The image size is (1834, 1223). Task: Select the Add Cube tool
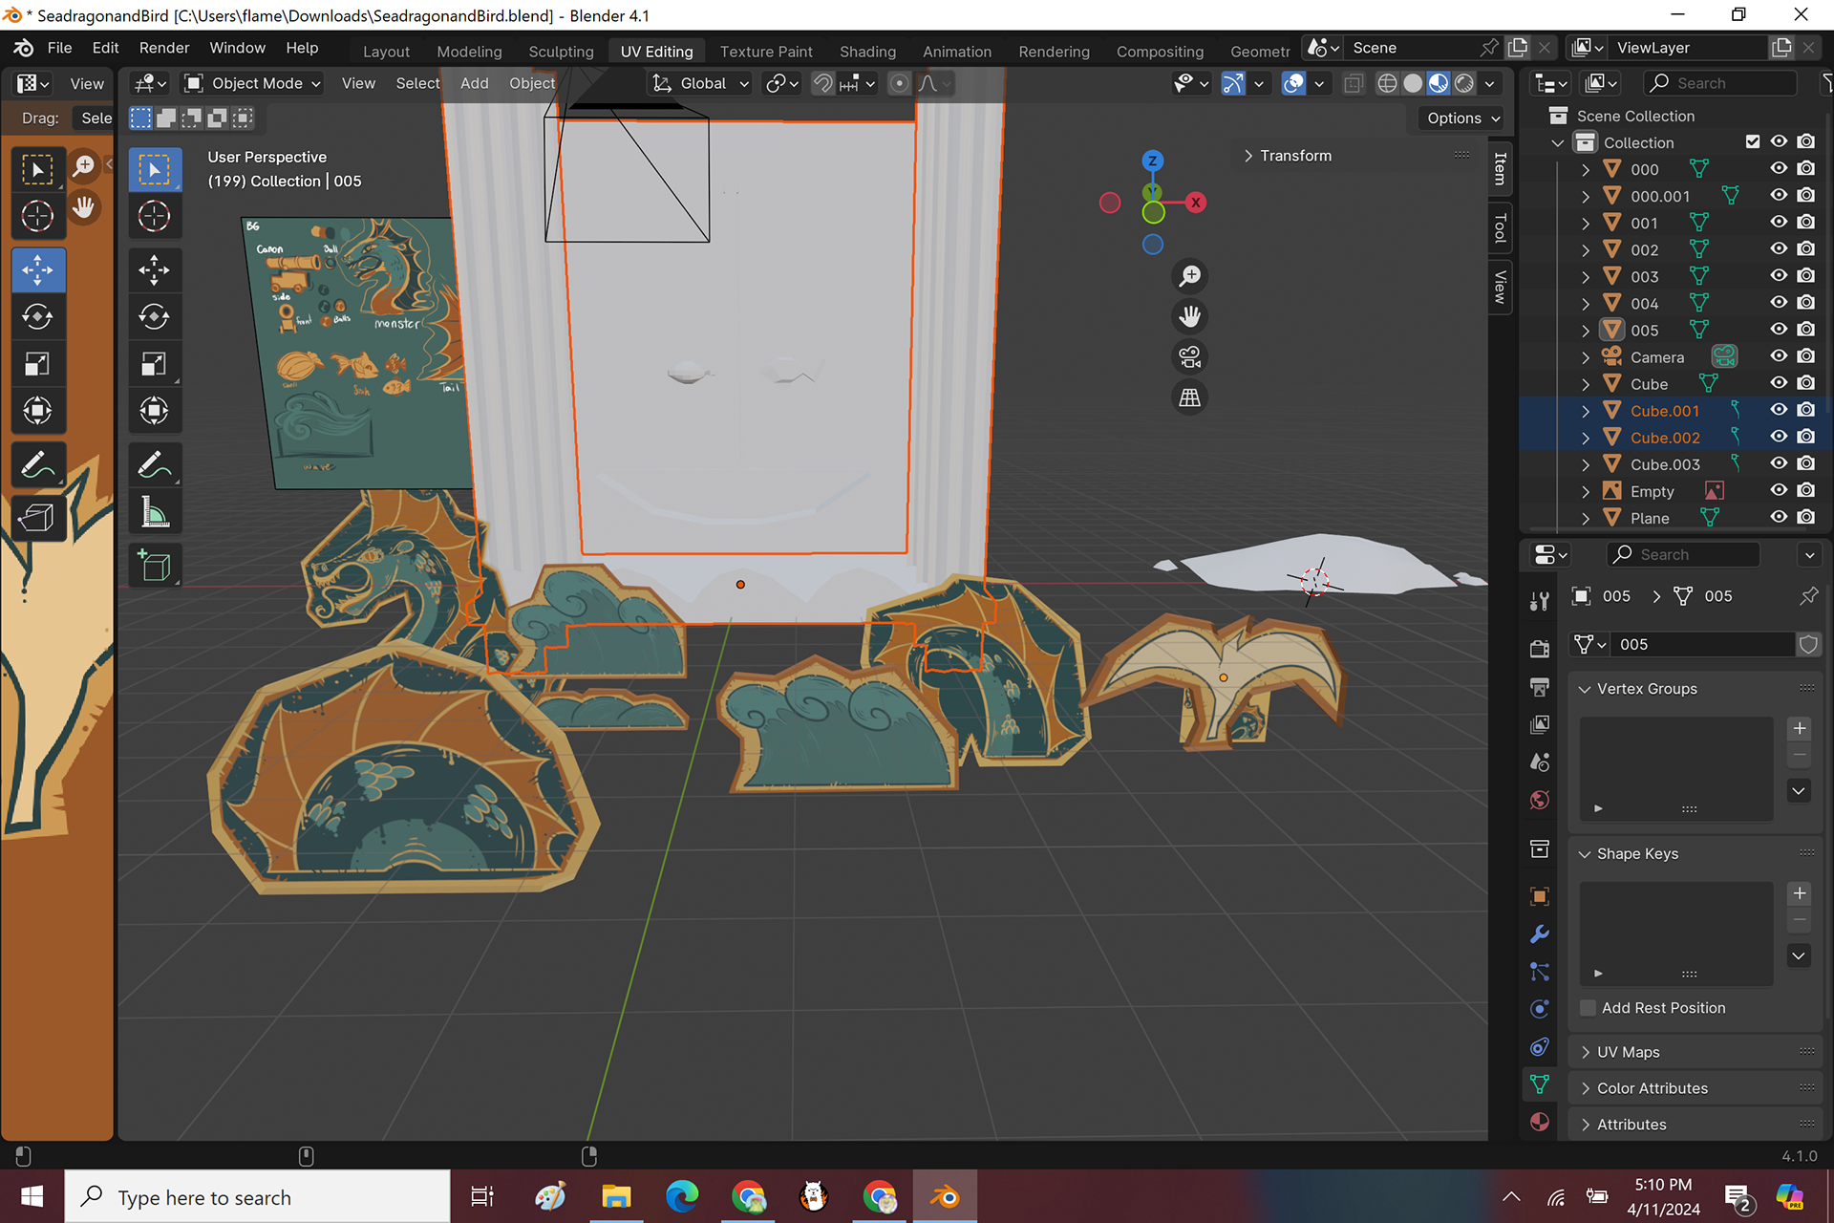click(154, 567)
